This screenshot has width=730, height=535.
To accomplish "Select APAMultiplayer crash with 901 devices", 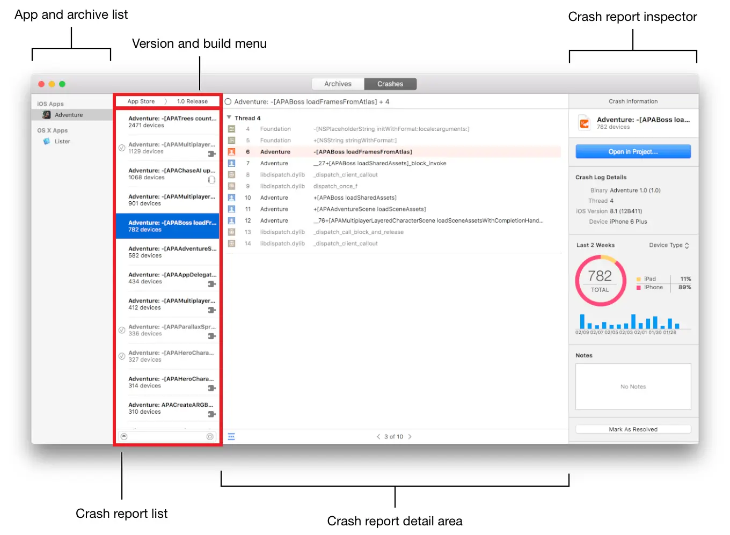I will (167, 200).
